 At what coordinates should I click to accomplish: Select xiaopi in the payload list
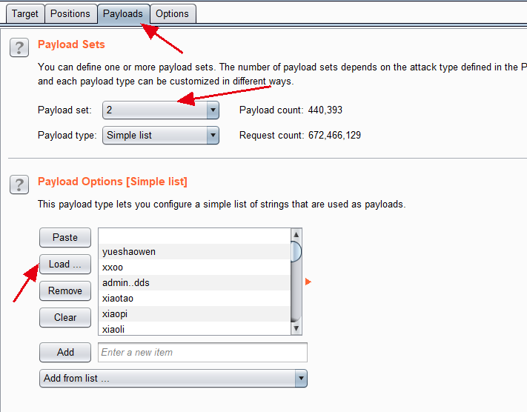[x=194, y=313]
